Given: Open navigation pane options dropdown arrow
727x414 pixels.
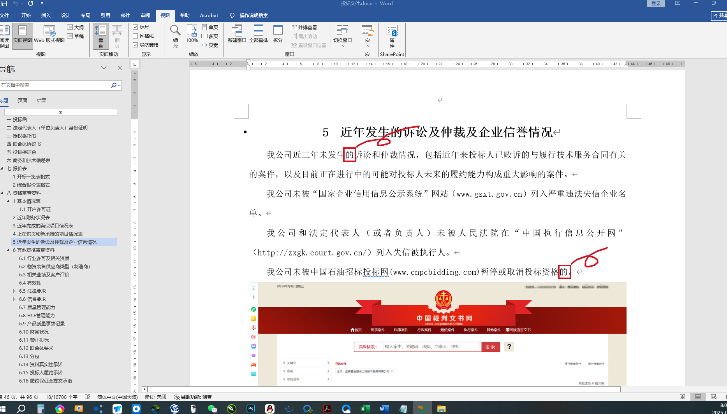Looking at the screenshot, I should coord(104,68).
